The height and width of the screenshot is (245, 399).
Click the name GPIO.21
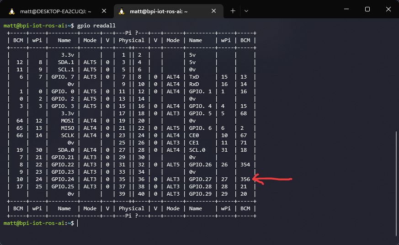coord(63,157)
